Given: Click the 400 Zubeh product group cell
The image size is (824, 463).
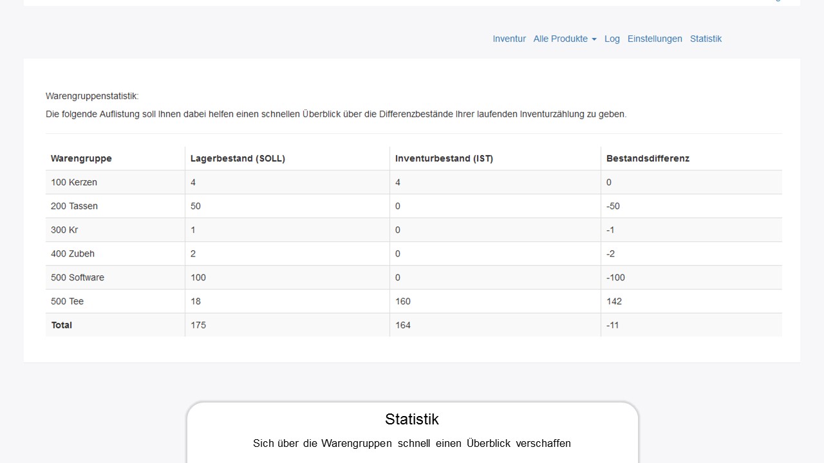Looking at the screenshot, I should [73, 253].
